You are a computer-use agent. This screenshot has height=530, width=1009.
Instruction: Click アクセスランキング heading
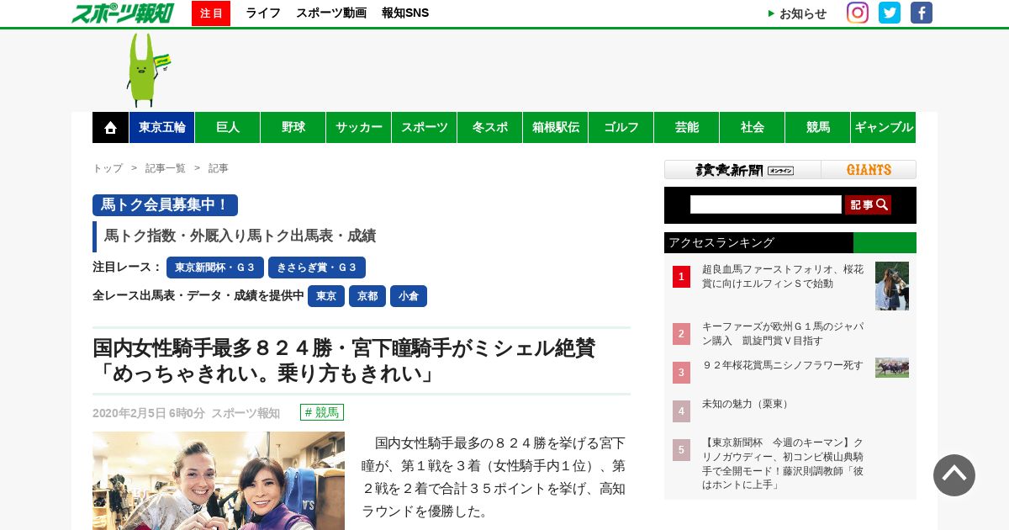click(x=721, y=242)
